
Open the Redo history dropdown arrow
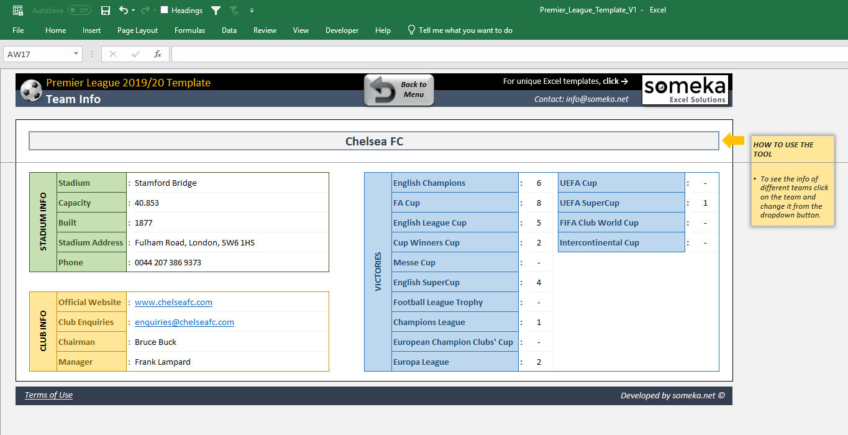pyautogui.click(x=155, y=10)
